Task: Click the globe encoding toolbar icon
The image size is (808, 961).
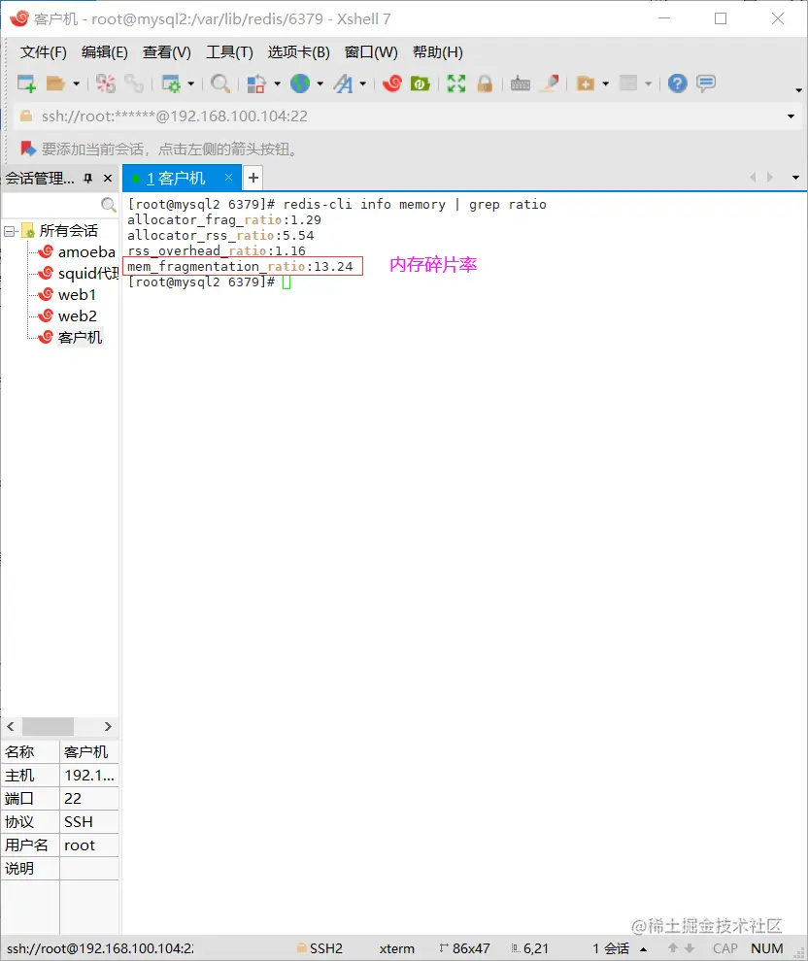Action: pos(300,83)
